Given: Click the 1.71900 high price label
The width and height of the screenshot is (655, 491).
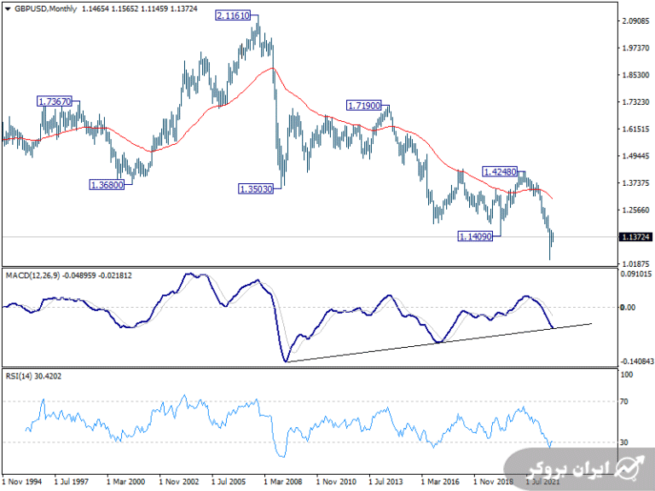Looking at the screenshot, I should 364,106.
